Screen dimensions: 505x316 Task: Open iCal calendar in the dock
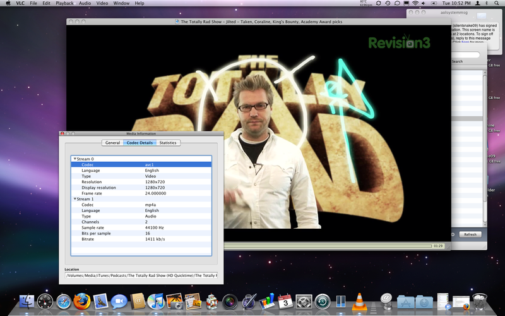(x=285, y=302)
